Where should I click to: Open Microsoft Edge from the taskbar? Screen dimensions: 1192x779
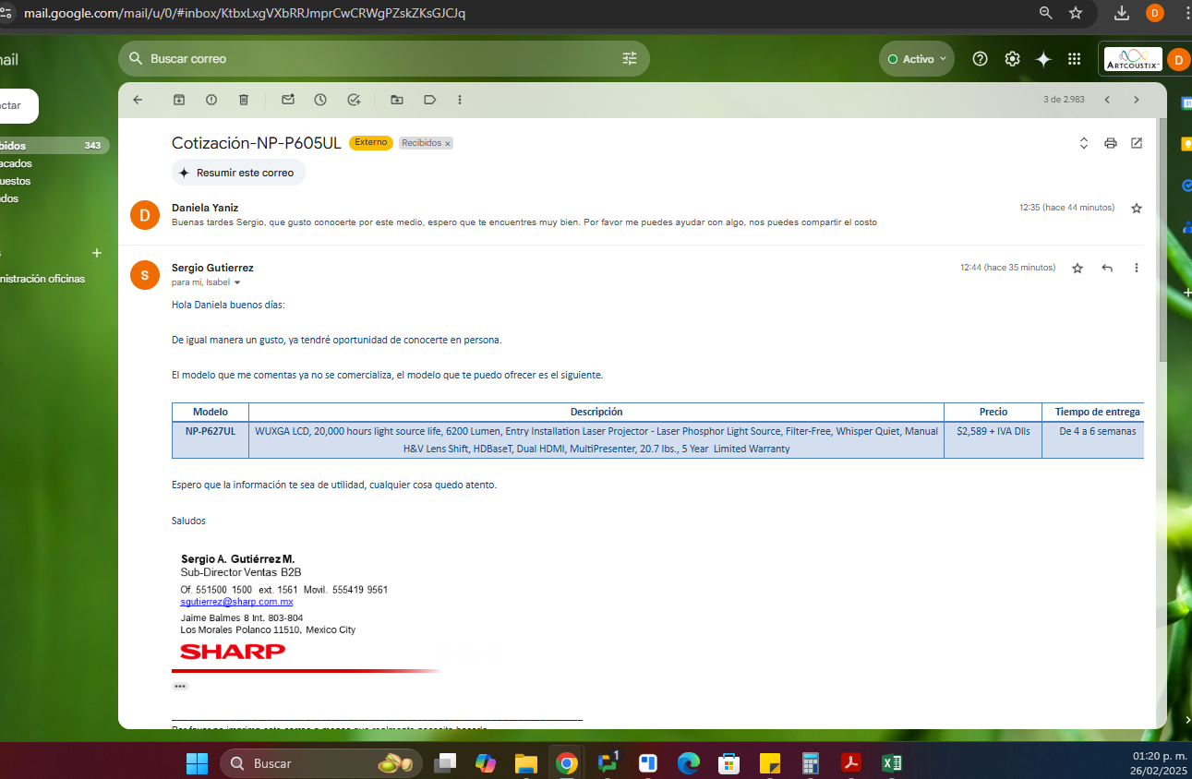(689, 763)
